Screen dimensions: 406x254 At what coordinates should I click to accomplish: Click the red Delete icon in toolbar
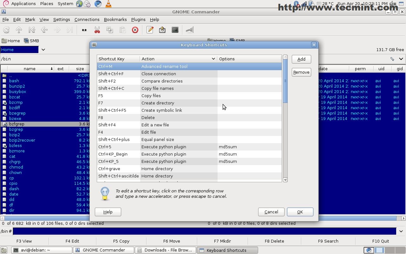pos(135,30)
